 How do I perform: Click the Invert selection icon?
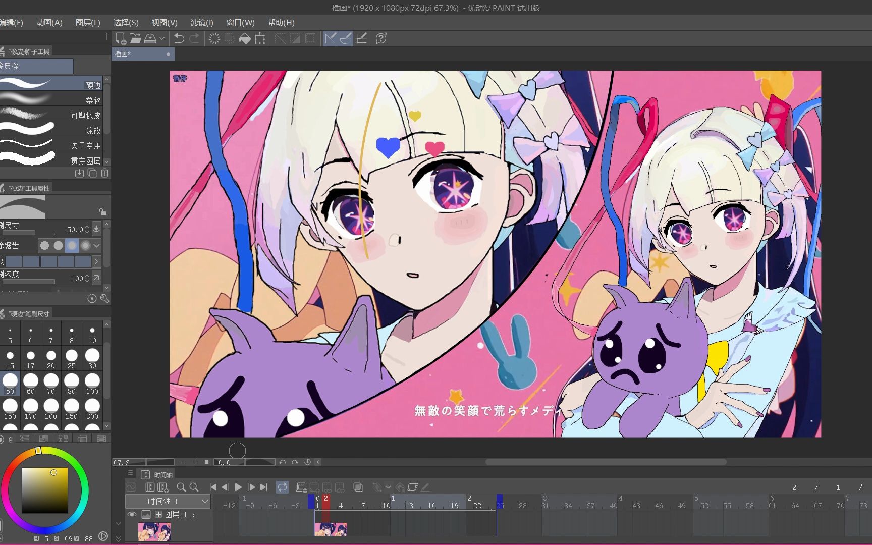click(295, 38)
